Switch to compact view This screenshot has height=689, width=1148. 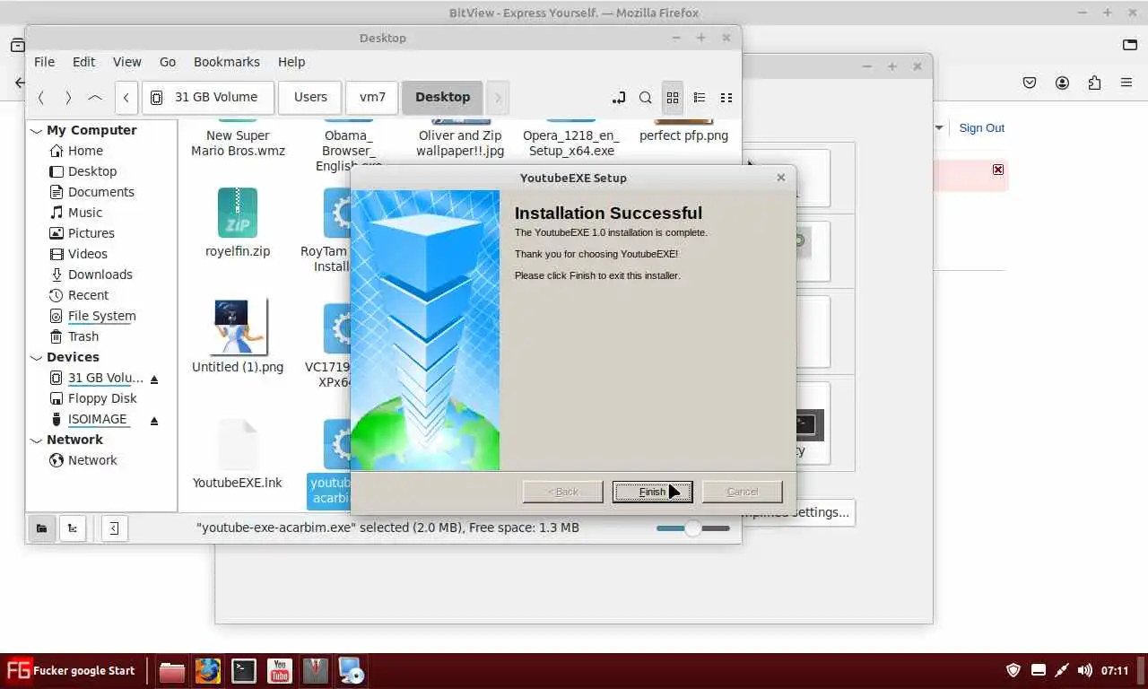click(726, 98)
